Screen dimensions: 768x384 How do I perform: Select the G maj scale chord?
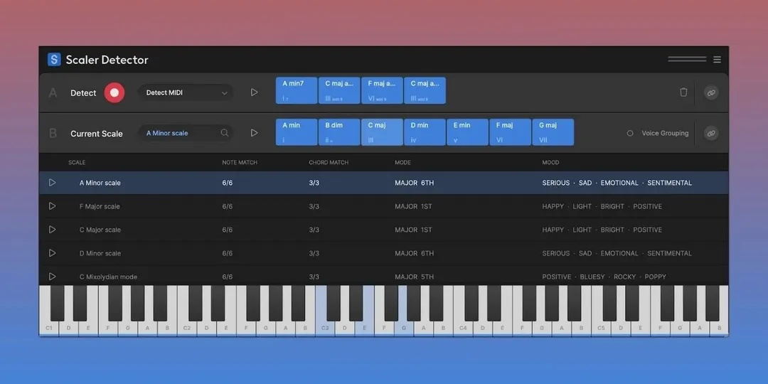[553, 132]
